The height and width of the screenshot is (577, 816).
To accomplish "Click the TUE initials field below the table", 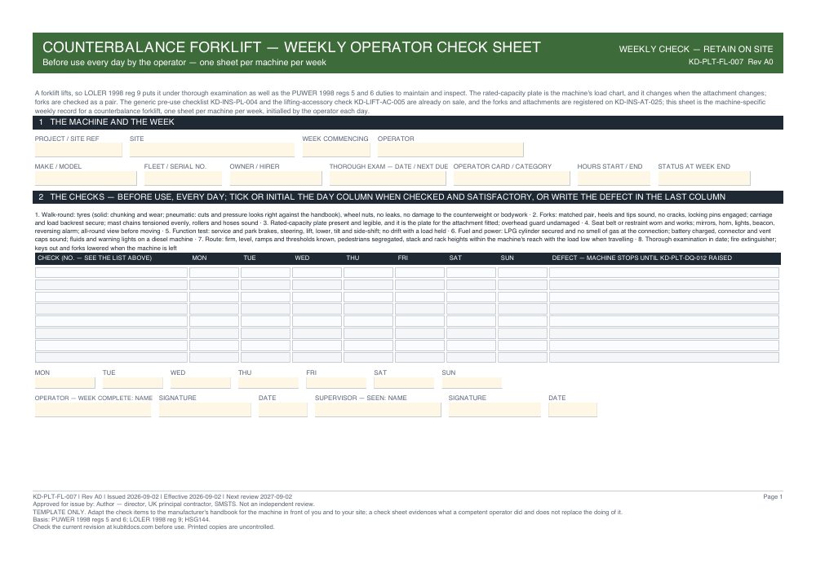I will [133, 383].
